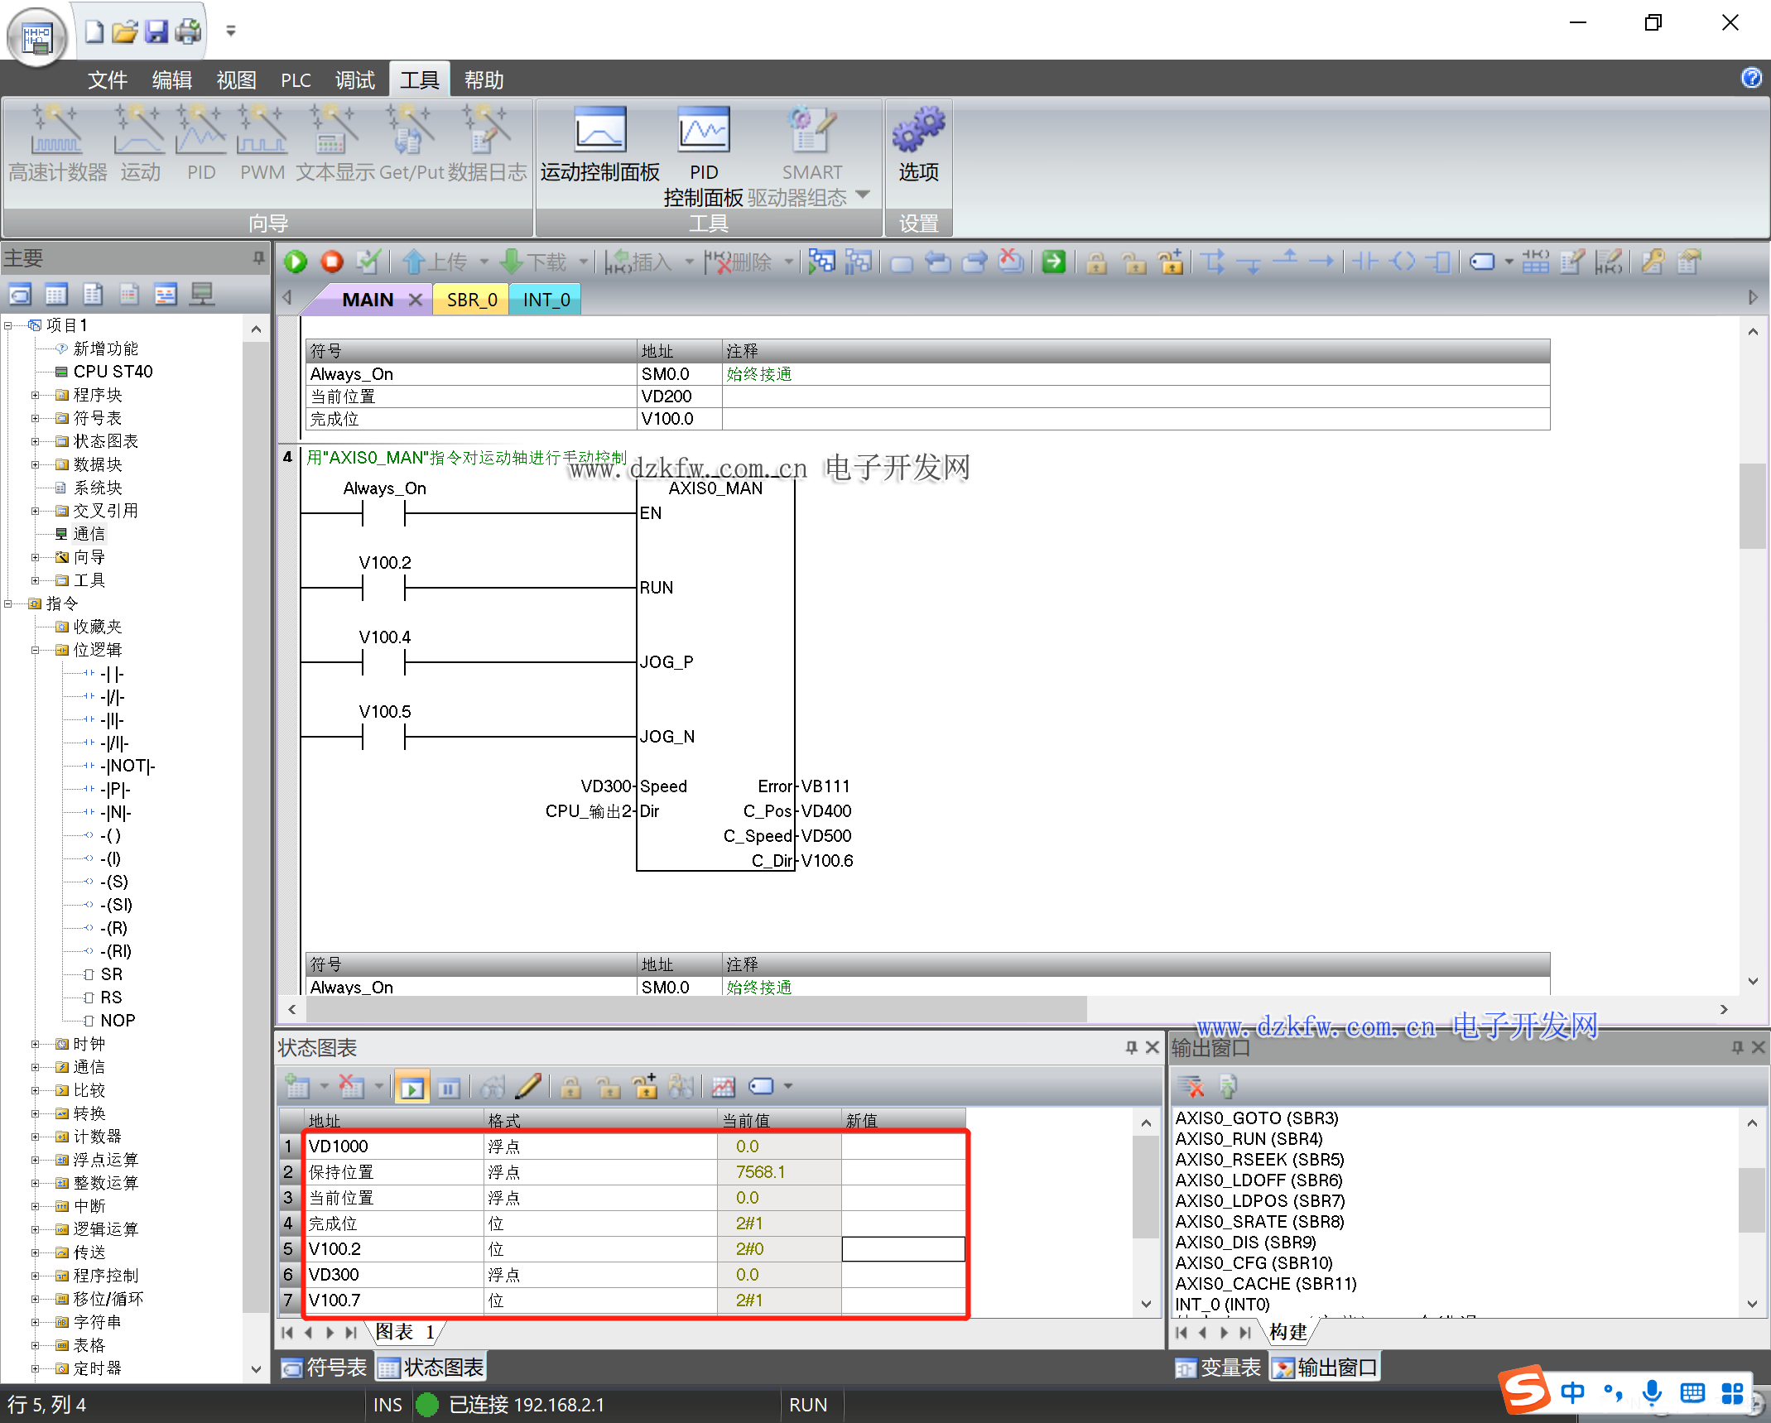Toggle pin on 状态图表 panel

point(1131,1047)
